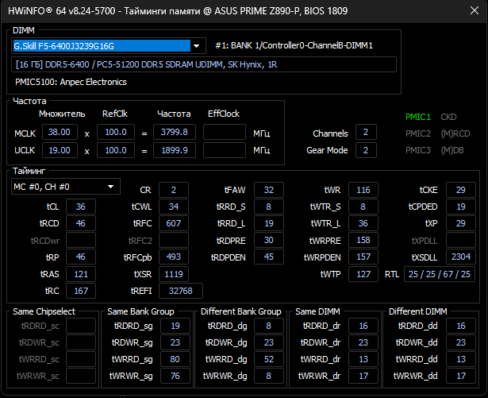Click the tWR value 116
The height and width of the screenshot is (398, 488).
(363, 190)
